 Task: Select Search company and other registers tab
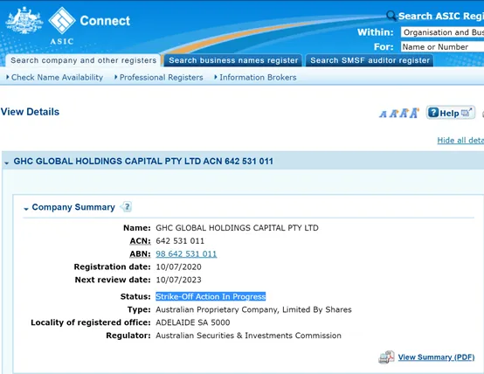(83, 60)
